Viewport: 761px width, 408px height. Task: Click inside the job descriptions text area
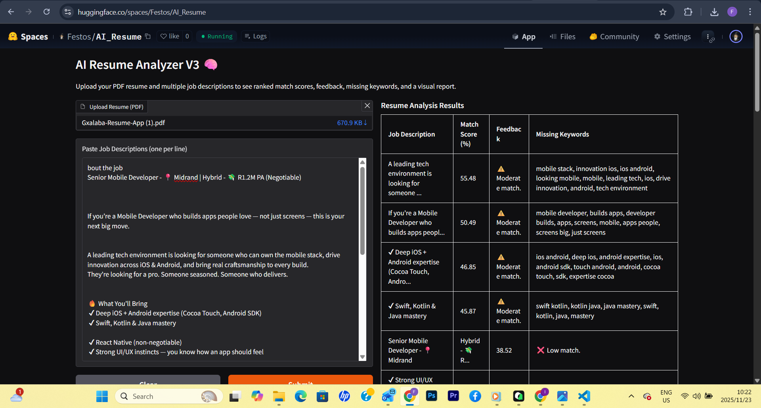[x=220, y=259]
